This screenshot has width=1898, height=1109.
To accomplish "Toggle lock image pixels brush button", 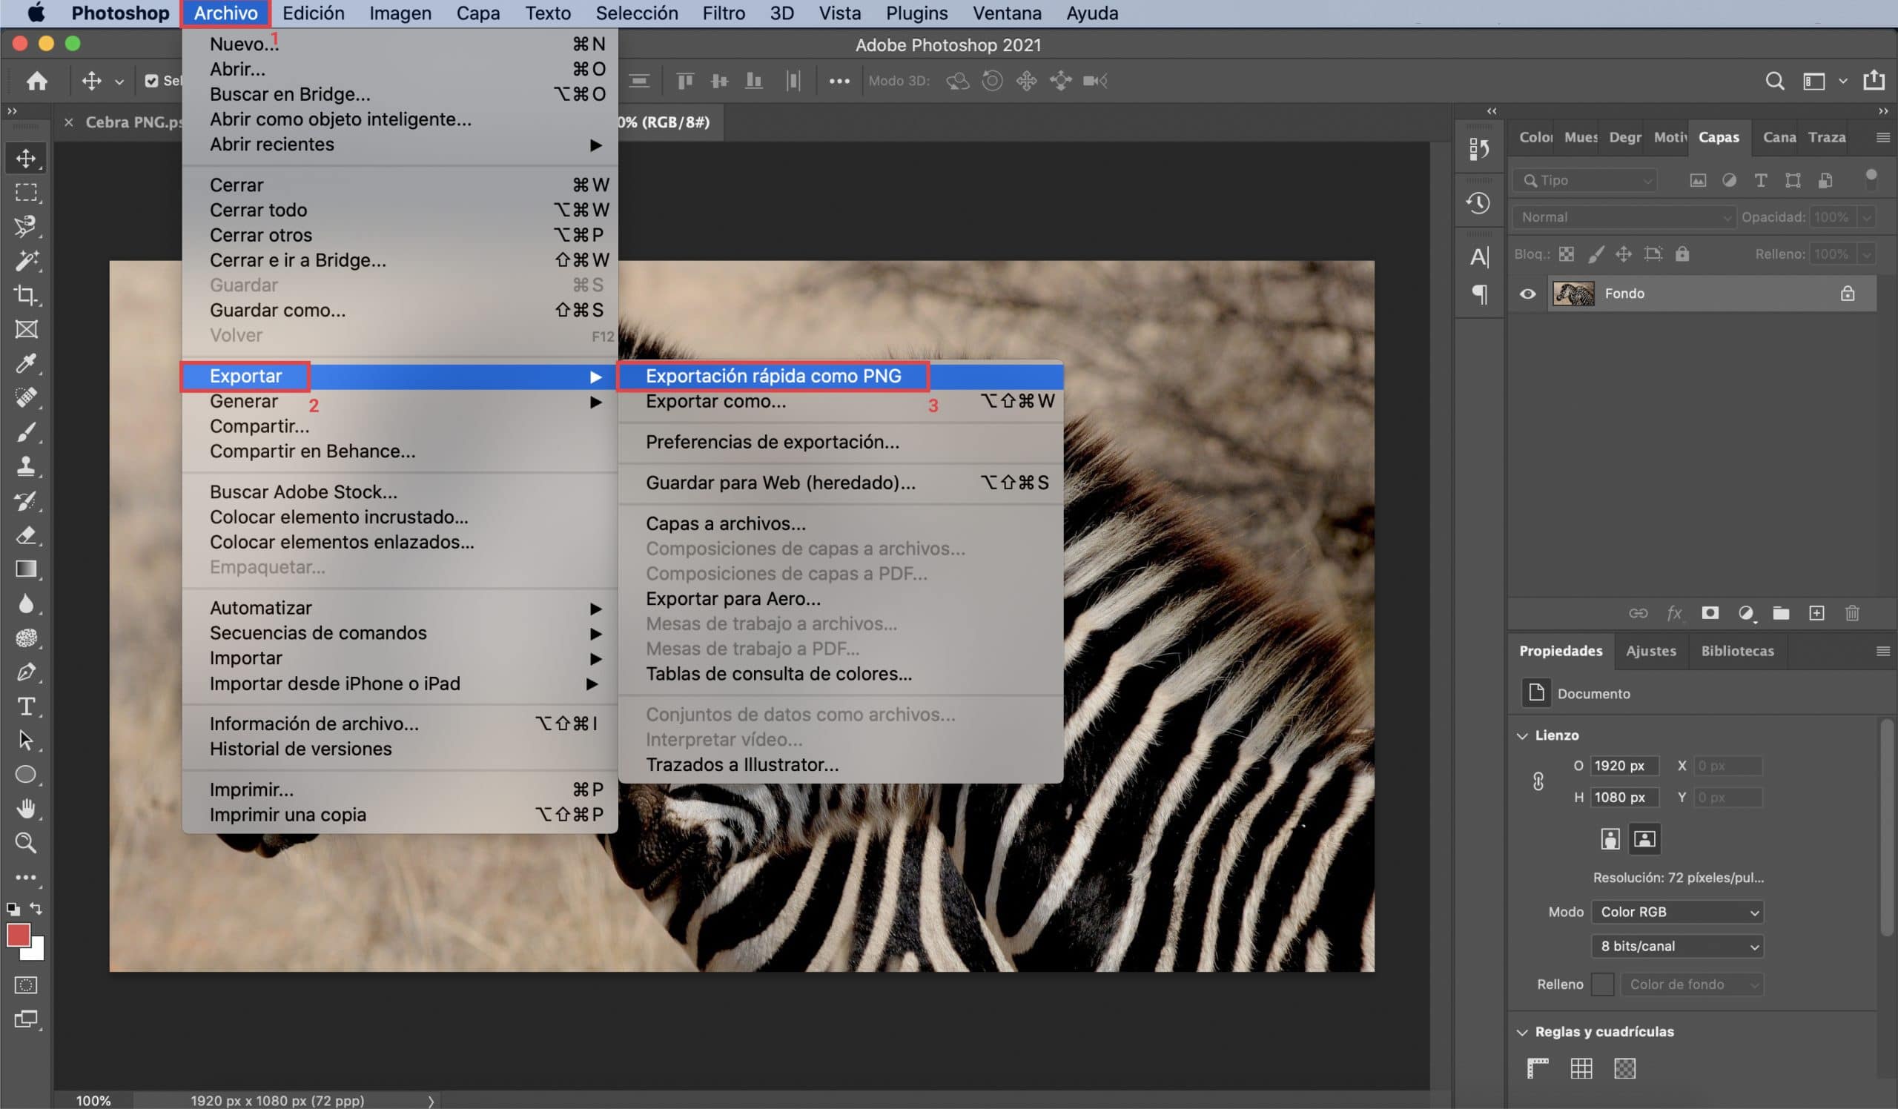I will [1596, 254].
